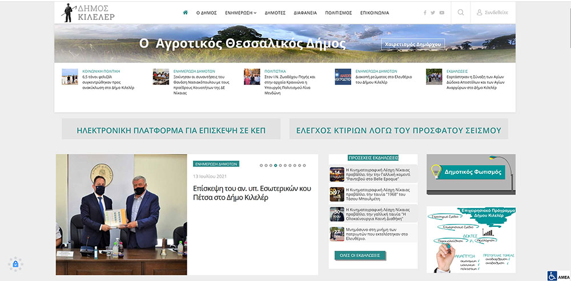Open the Twitter social link
The width and height of the screenshot is (571, 281).
[433, 13]
